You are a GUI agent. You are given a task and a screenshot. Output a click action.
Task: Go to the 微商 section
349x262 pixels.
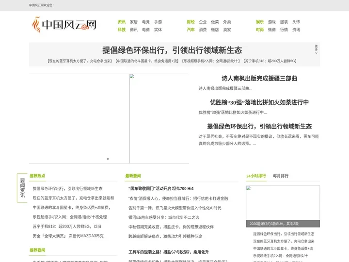click(x=272, y=30)
